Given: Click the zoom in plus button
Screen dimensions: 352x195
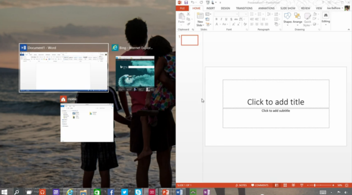Looking at the screenshot, I should (333, 185).
